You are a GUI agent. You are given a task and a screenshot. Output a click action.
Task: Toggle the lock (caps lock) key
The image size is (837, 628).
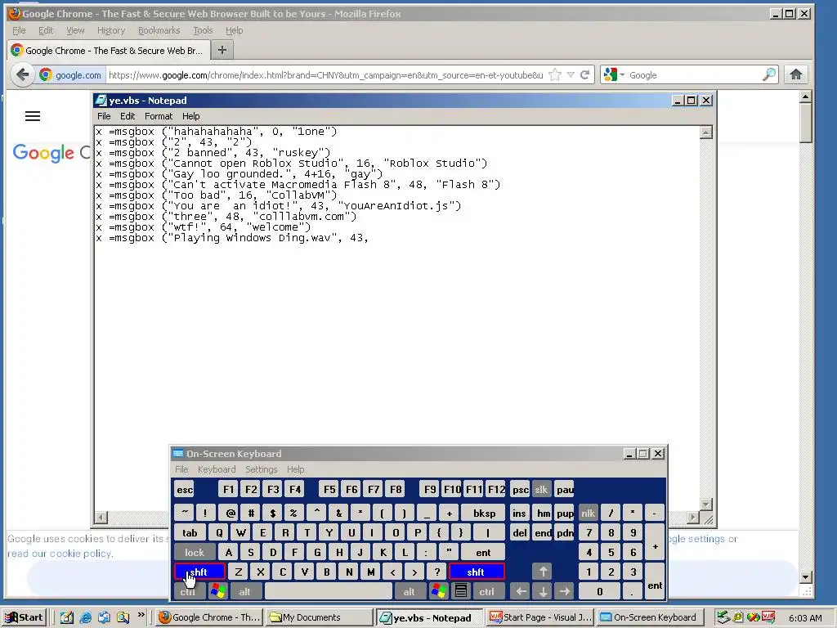click(195, 552)
